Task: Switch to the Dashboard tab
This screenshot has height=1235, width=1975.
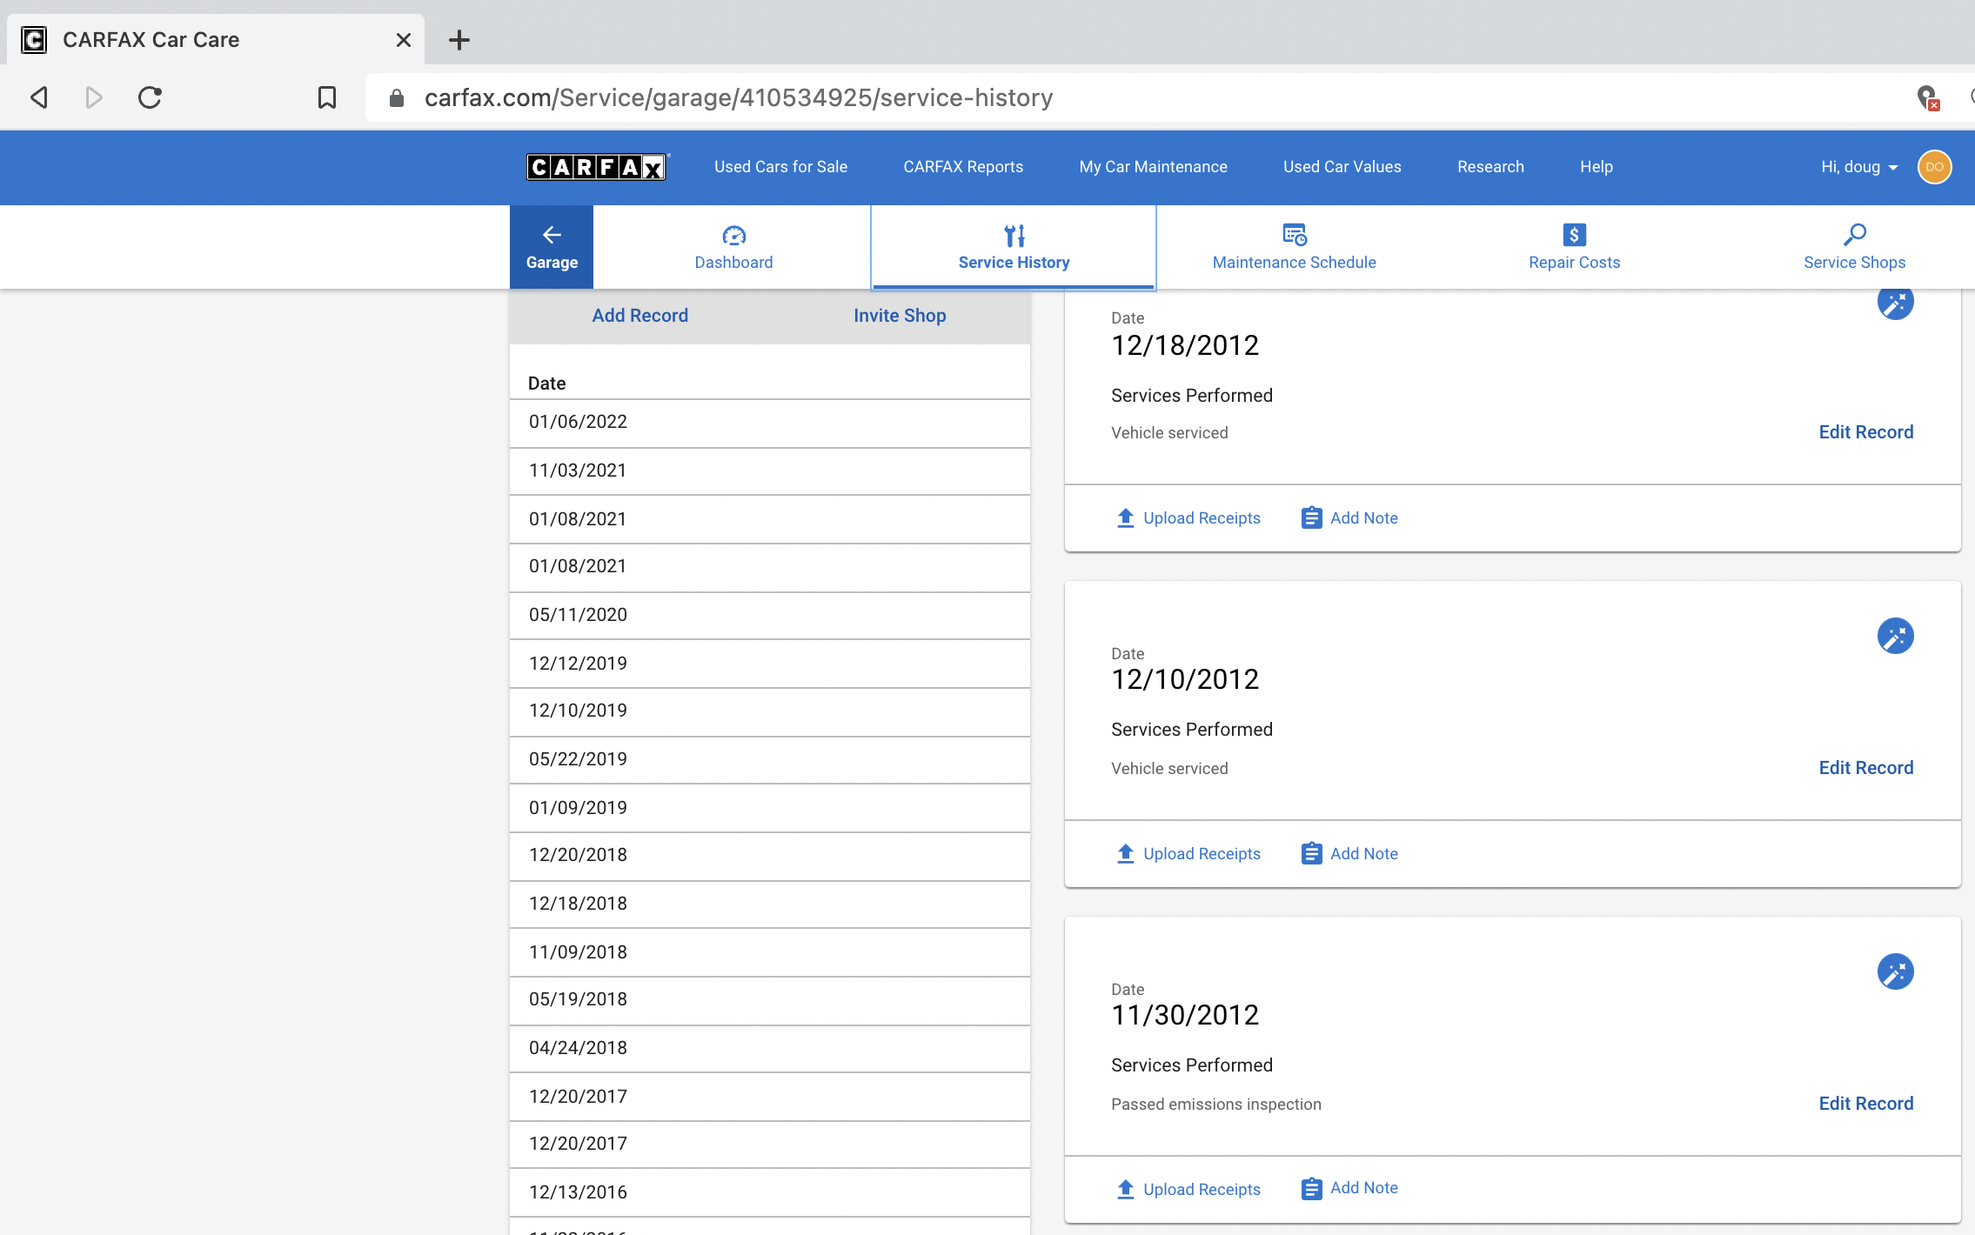Action: point(733,247)
